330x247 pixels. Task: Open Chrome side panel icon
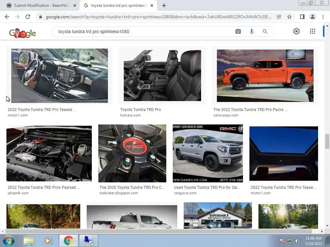tap(302, 17)
